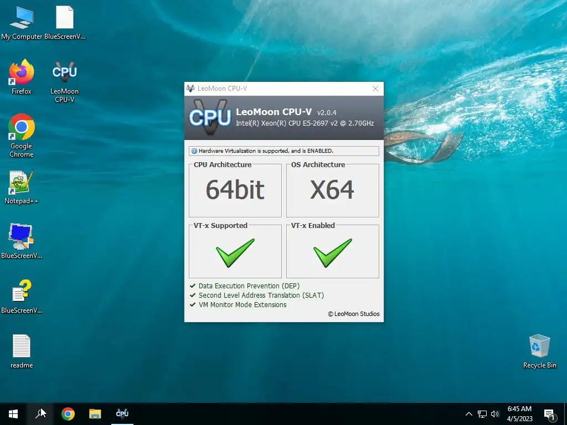Select the Recycle Bin icon
This screenshot has width=567, height=425.
[x=539, y=351]
